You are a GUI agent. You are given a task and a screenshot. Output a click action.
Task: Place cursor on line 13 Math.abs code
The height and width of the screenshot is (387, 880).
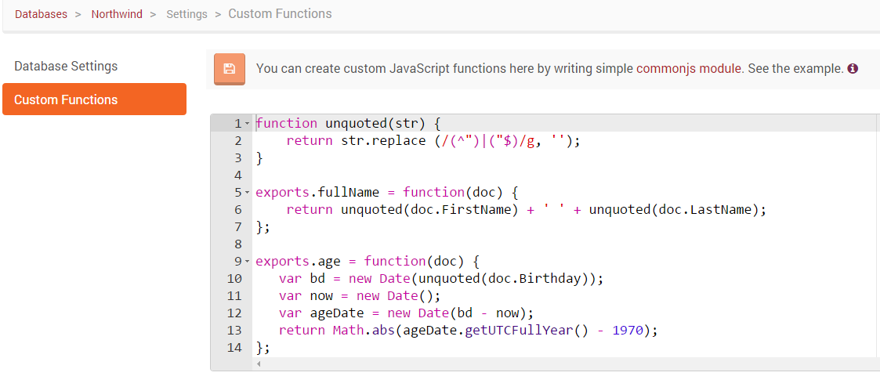[x=349, y=331]
